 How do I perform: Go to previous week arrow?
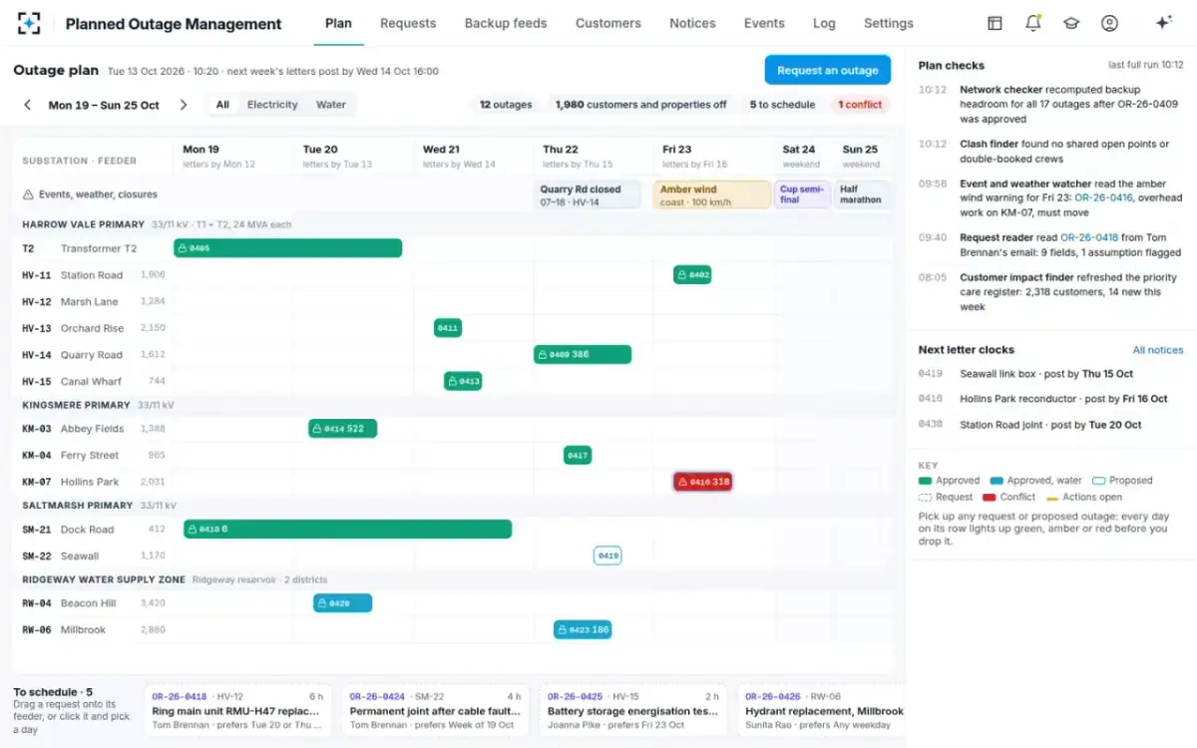click(x=28, y=105)
